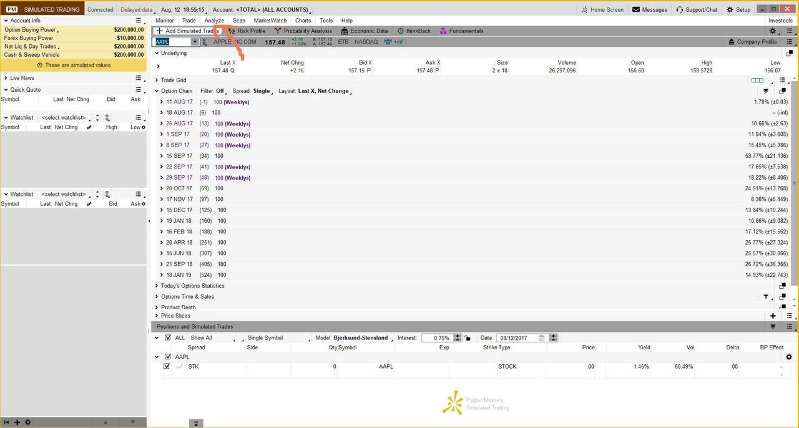Click the plus icon to add Price Slices
This screenshot has height=428, width=799.
pyautogui.click(x=773, y=316)
